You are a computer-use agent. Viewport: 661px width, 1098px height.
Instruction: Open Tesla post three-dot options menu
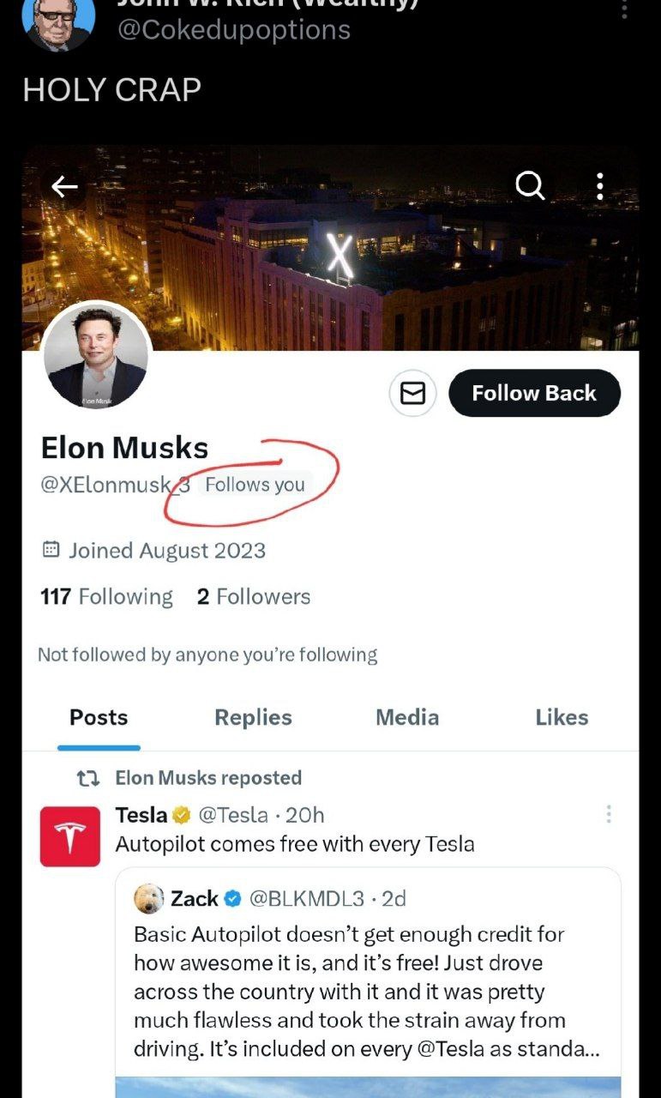[x=609, y=814]
